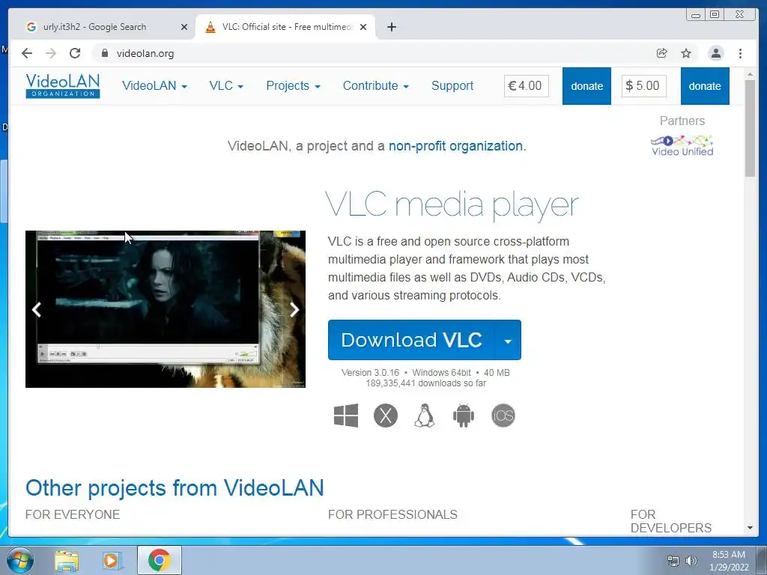Viewport: 767px width, 575px height.
Task: Close the VLC Official site tab
Action: click(363, 27)
